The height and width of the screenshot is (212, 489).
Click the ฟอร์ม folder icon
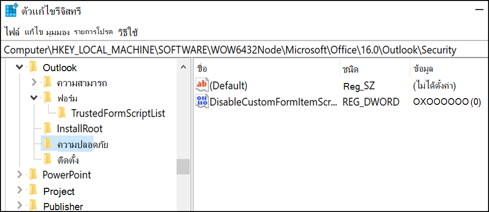[x=47, y=98]
